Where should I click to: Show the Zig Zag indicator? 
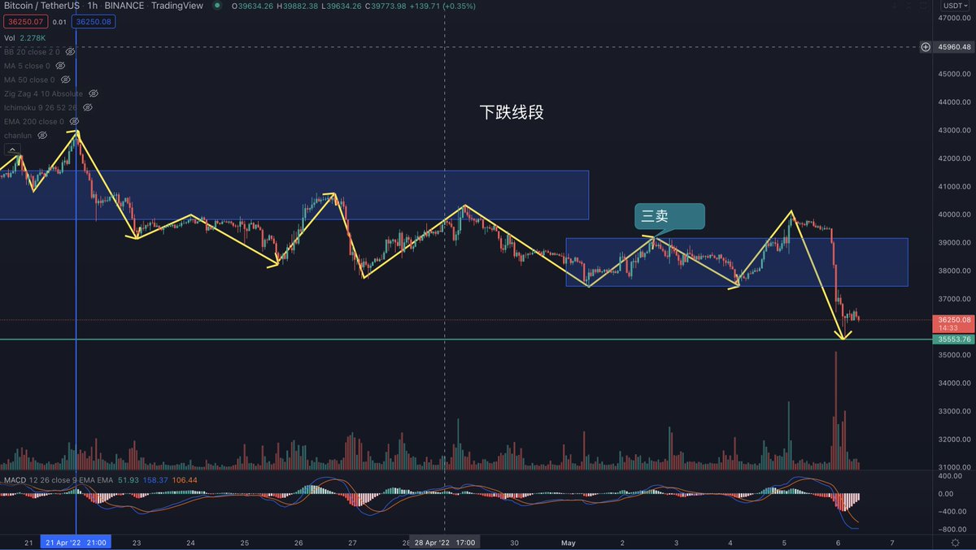click(x=93, y=93)
